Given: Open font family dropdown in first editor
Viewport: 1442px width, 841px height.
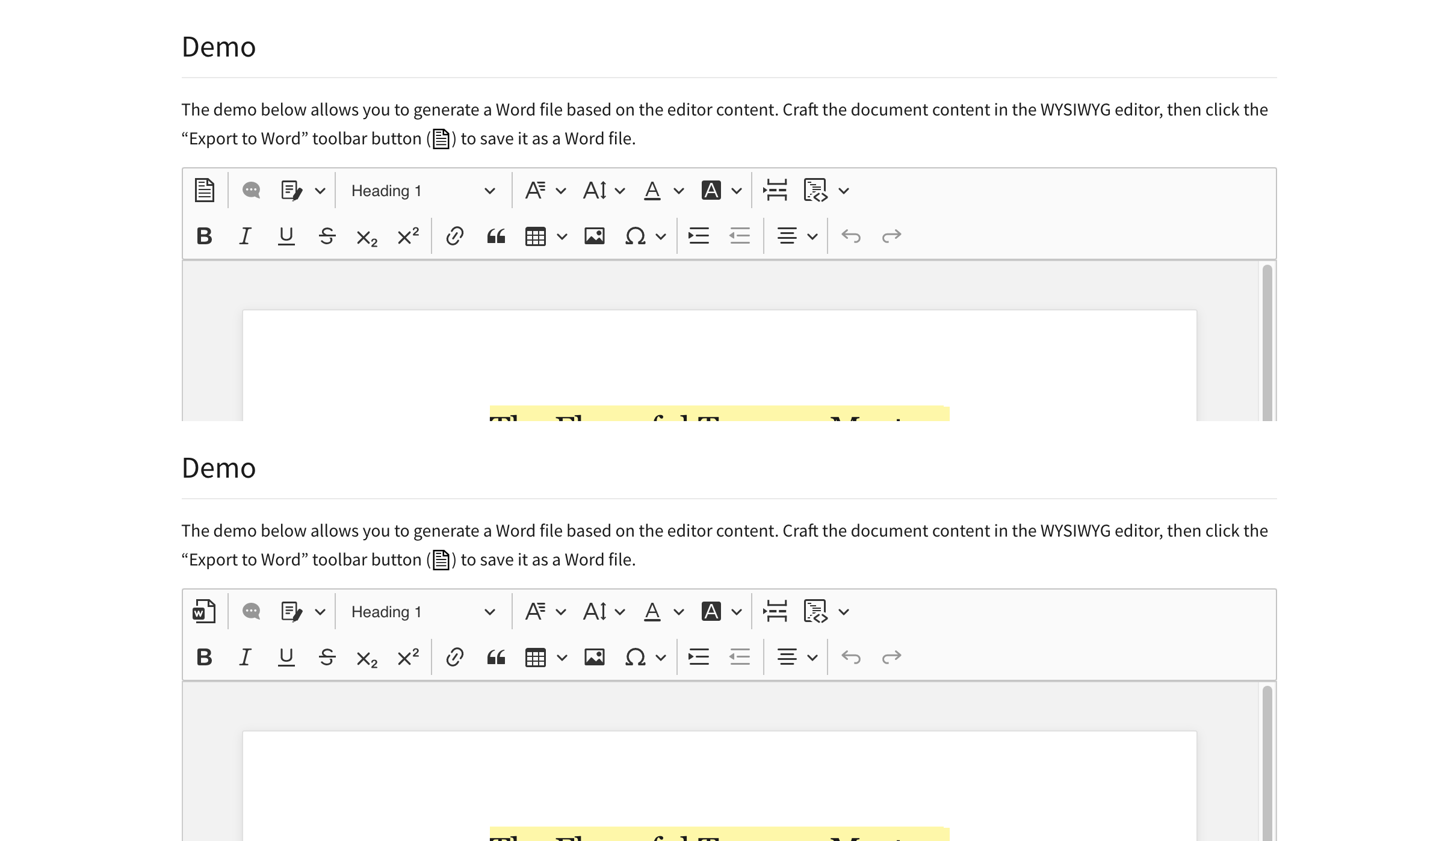Looking at the screenshot, I should coord(545,191).
